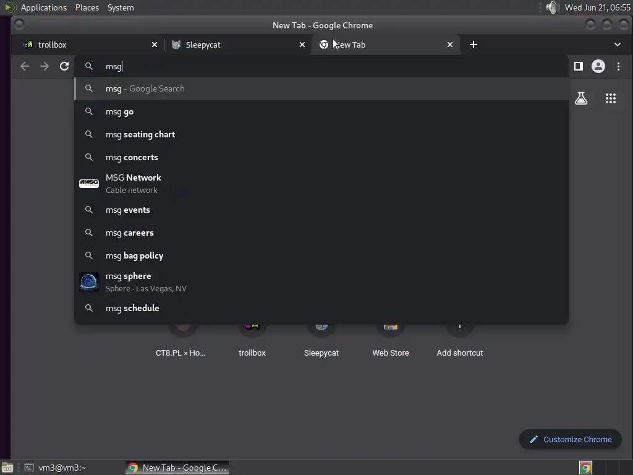Open the Places menu
The height and width of the screenshot is (475, 633).
coord(87,7)
